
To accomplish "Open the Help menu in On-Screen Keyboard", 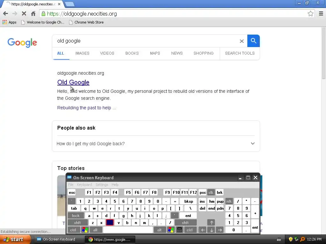I will tap(115, 185).
